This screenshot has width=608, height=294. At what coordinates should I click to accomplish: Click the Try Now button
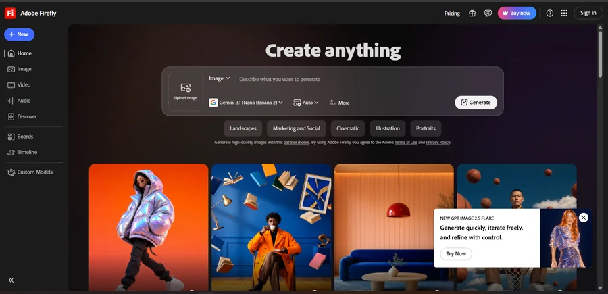[x=456, y=253]
